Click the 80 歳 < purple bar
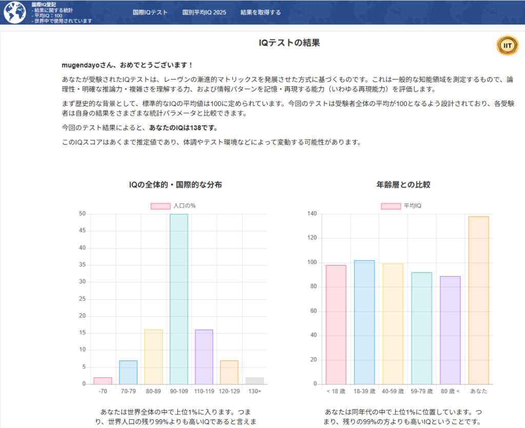The height and width of the screenshot is (428, 525). [x=450, y=330]
